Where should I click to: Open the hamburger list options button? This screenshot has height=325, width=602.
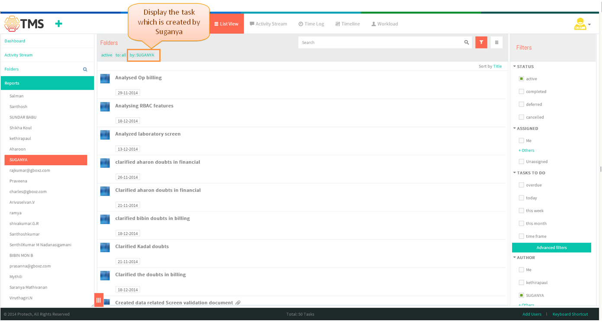(496, 42)
